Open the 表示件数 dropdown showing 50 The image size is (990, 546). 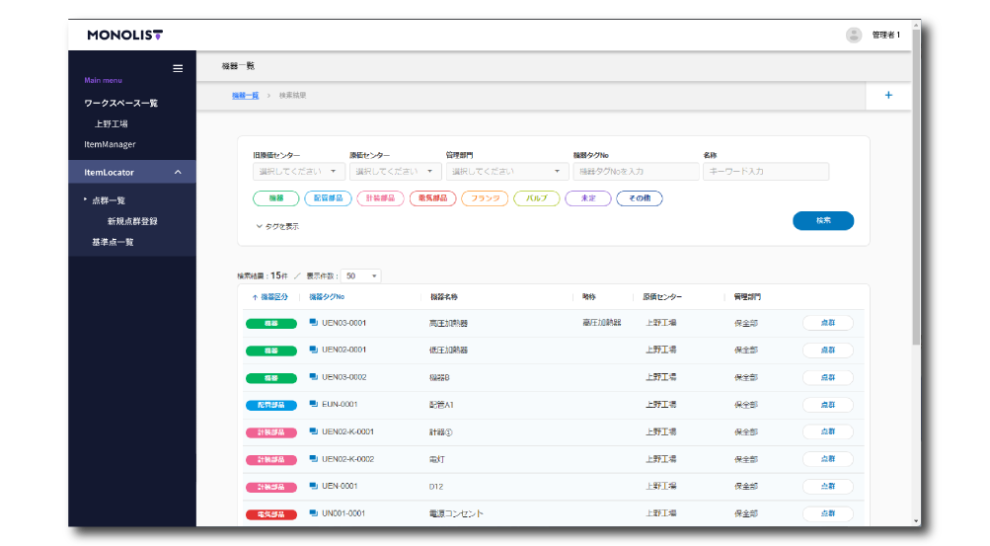point(361,276)
